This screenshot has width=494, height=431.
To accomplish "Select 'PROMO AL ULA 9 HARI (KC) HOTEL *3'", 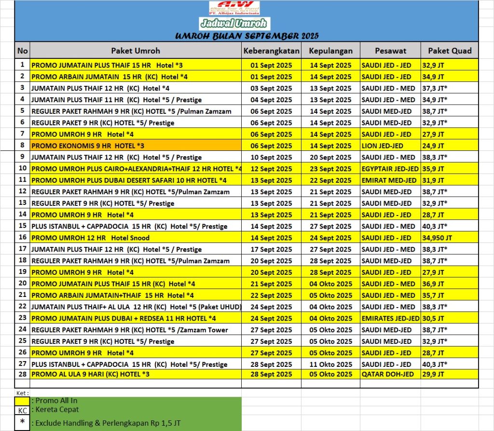I will (136, 374).
